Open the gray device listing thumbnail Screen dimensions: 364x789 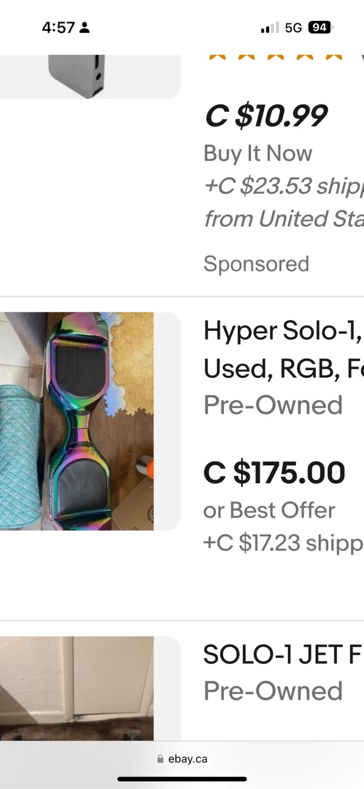point(77,76)
